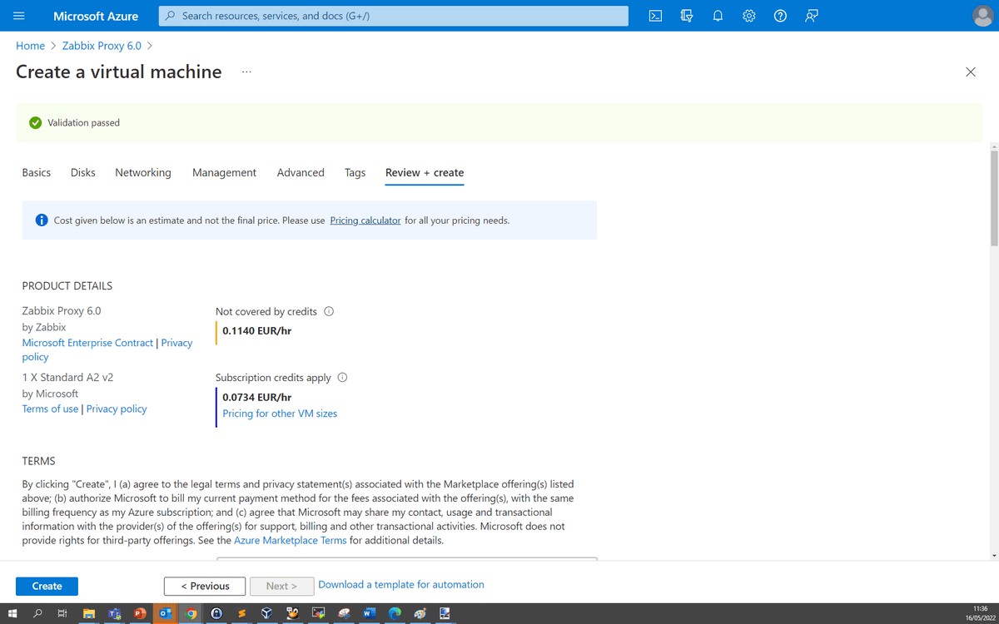Screen dimensions: 999x624
Task: Open Windows taskbar search
Action: [x=37, y=614]
